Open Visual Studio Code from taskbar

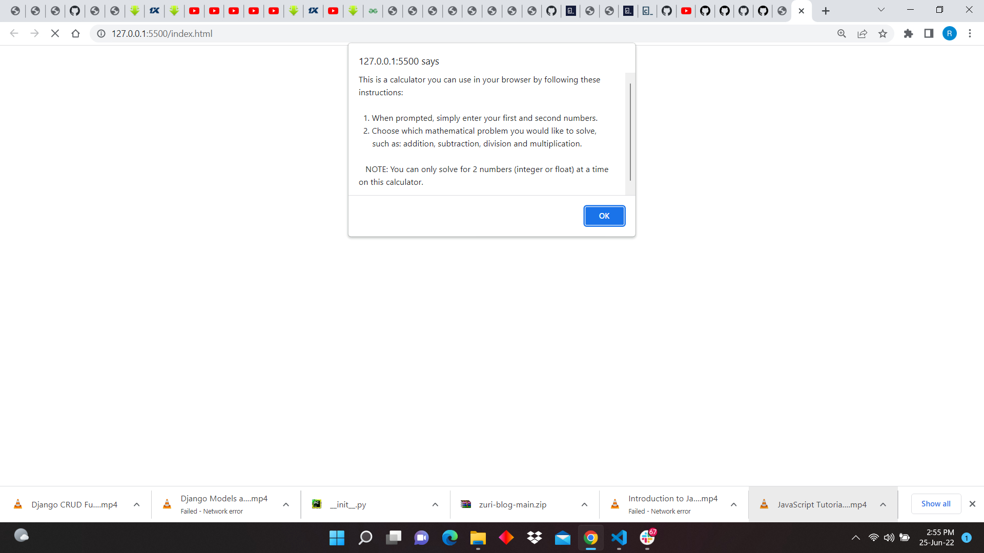[619, 538]
